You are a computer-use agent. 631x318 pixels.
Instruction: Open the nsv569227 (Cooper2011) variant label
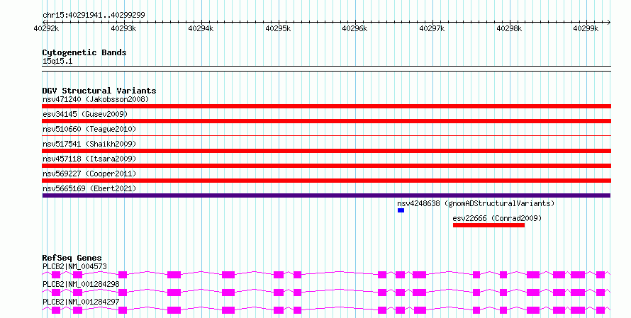(x=89, y=174)
